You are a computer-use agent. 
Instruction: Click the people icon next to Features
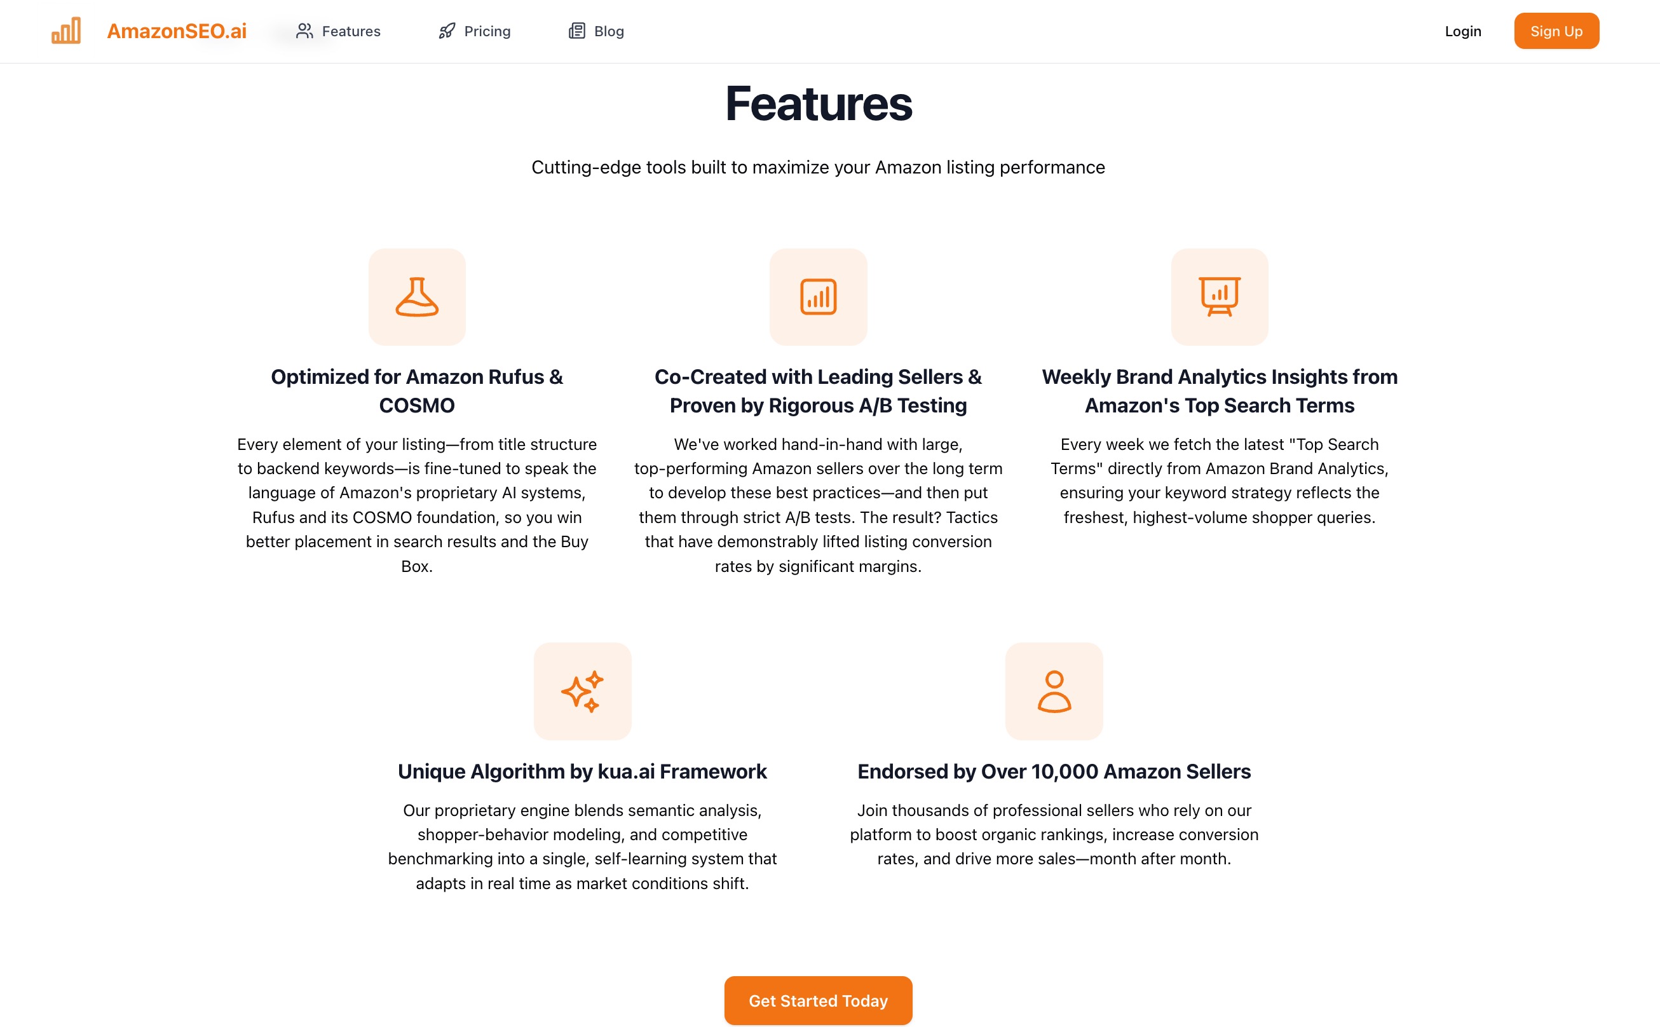click(304, 31)
